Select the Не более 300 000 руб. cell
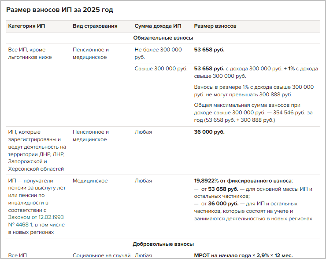 tap(158, 53)
